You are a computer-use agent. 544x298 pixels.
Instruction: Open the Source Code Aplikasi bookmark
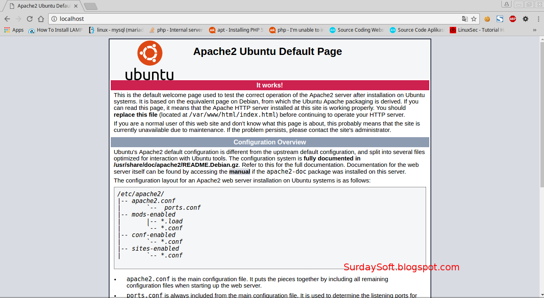tap(417, 30)
